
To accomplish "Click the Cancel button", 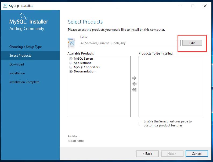I will 197,154.
